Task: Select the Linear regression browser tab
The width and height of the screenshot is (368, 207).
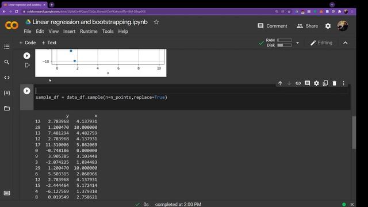Action: (x=24, y=5)
